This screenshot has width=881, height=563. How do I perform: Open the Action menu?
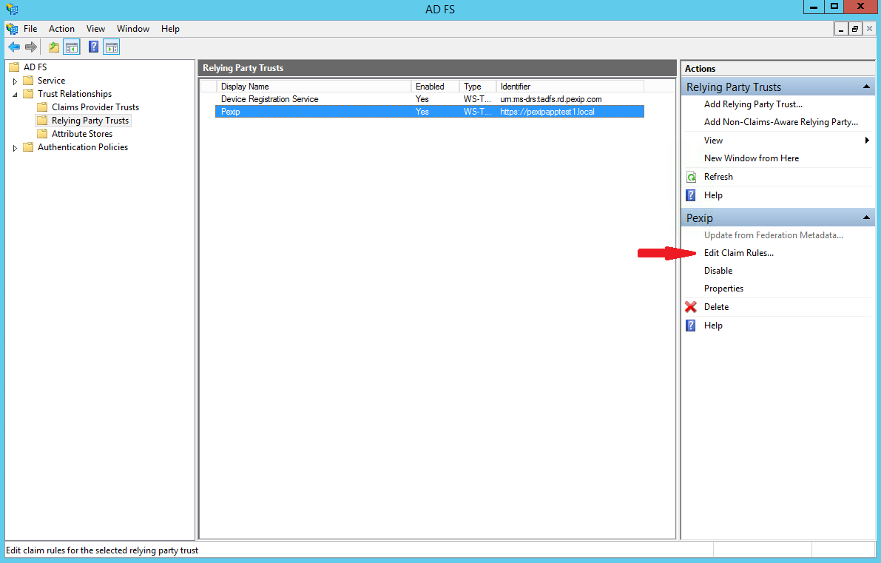pyautogui.click(x=61, y=29)
